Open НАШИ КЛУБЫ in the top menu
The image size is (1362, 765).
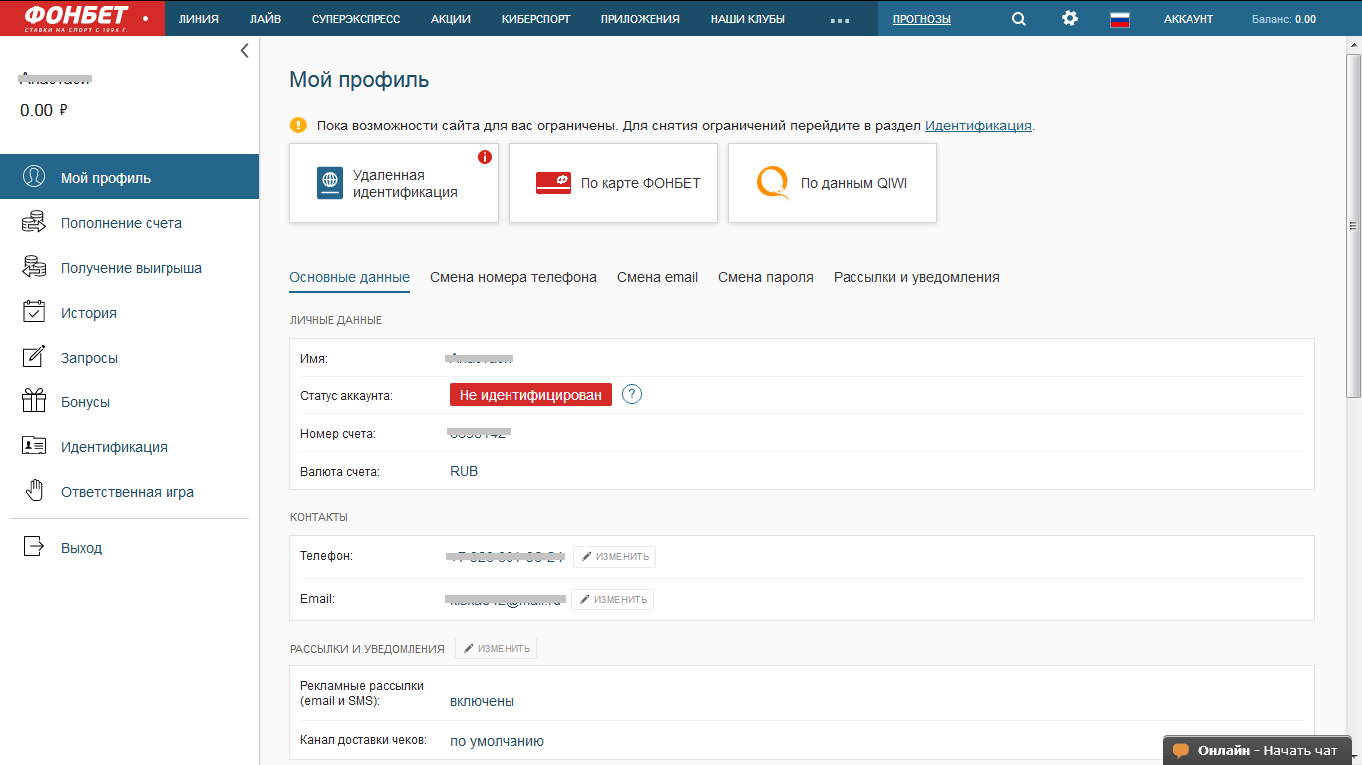tap(748, 19)
